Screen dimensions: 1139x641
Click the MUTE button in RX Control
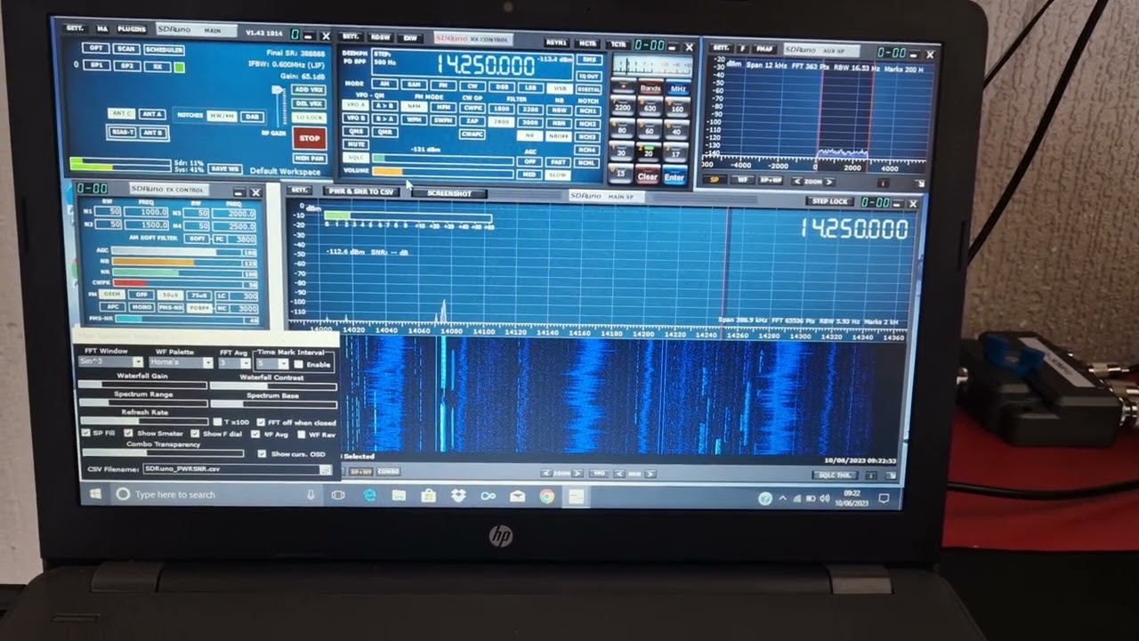[x=356, y=143]
